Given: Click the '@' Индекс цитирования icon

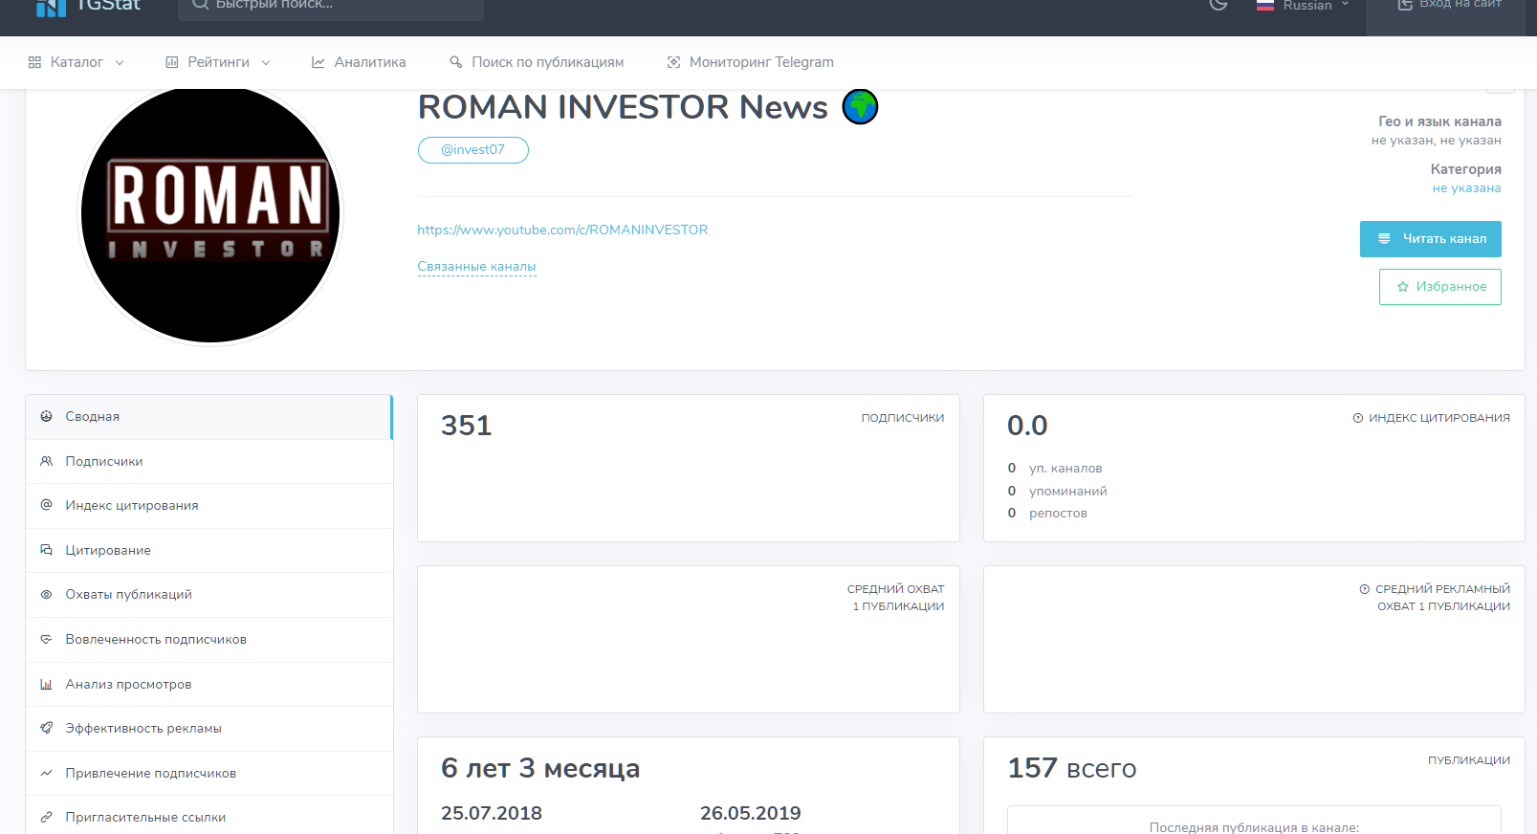Looking at the screenshot, I should pos(46,505).
